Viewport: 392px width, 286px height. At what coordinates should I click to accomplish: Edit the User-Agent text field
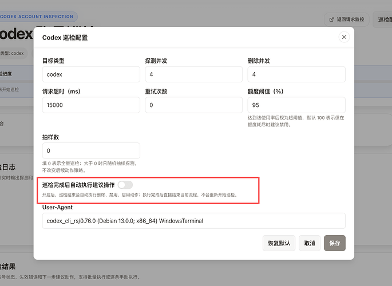click(194, 221)
